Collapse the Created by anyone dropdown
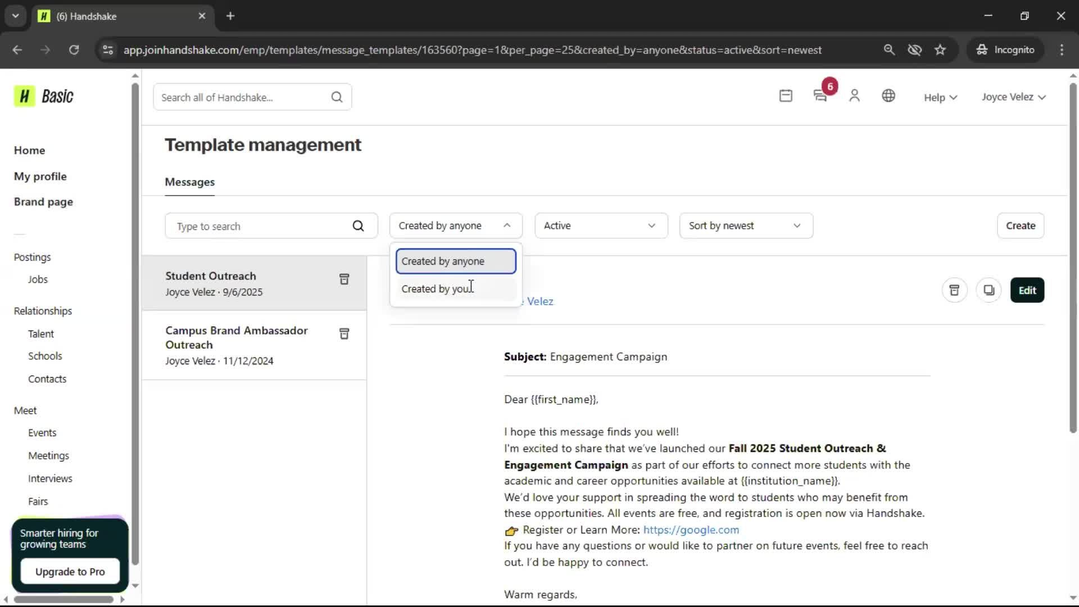 point(456,226)
